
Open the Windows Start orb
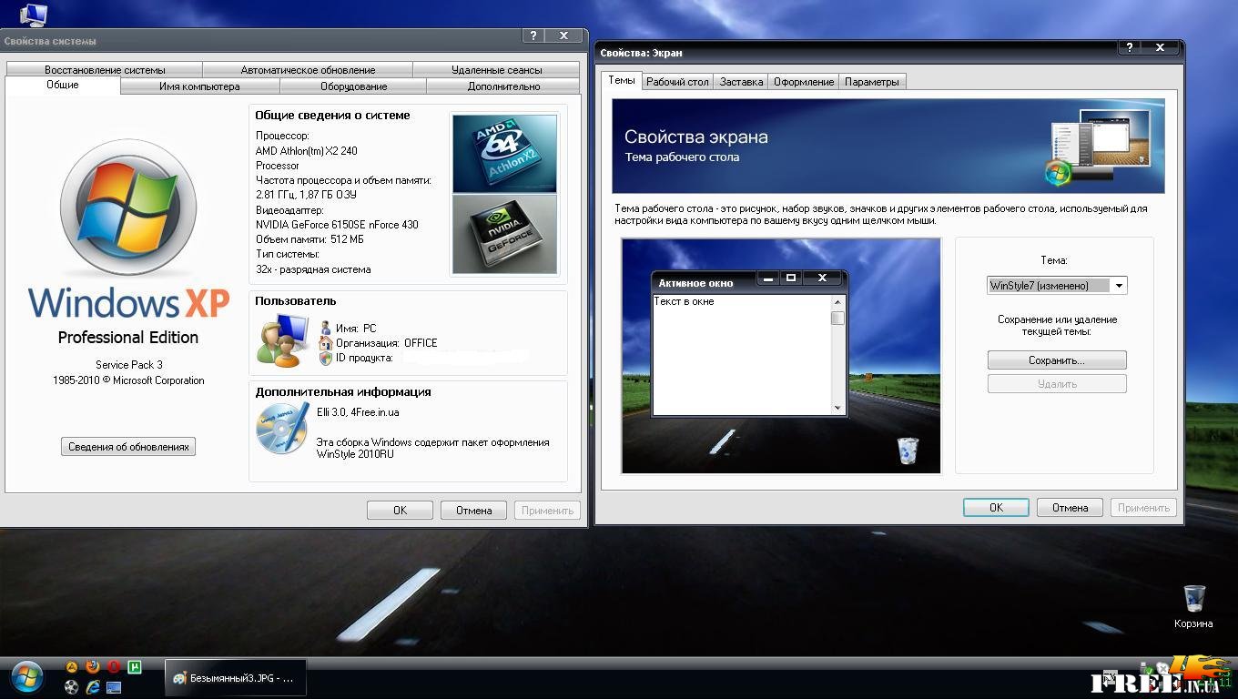click(x=26, y=677)
